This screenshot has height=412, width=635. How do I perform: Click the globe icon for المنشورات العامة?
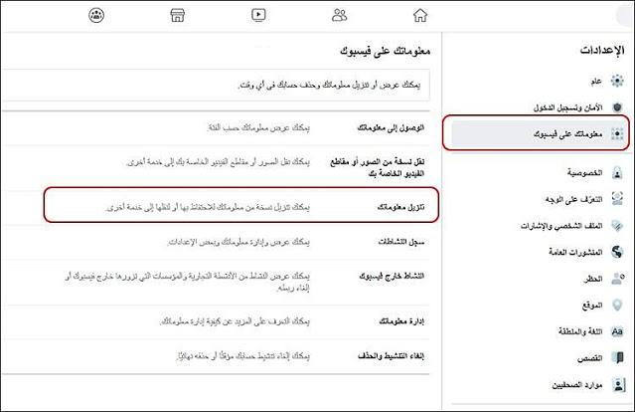coord(617,253)
